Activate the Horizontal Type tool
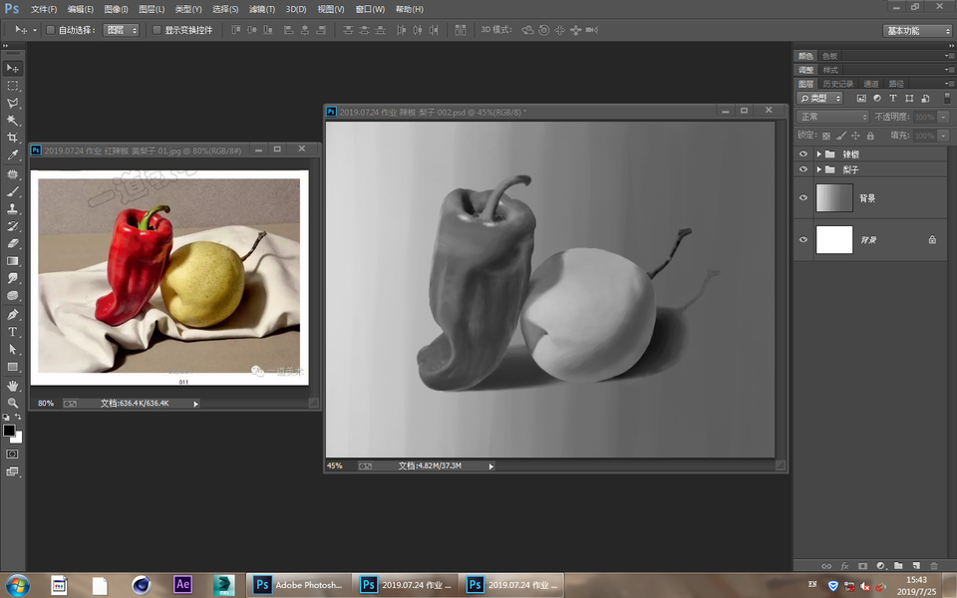The width and height of the screenshot is (957, 598). coord(13,332)
